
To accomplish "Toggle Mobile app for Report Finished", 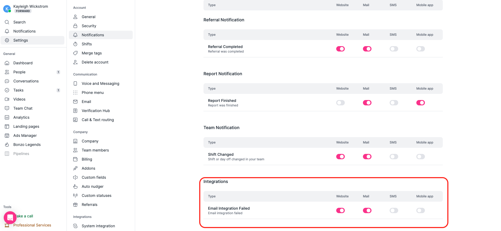I will click(420, 103).
